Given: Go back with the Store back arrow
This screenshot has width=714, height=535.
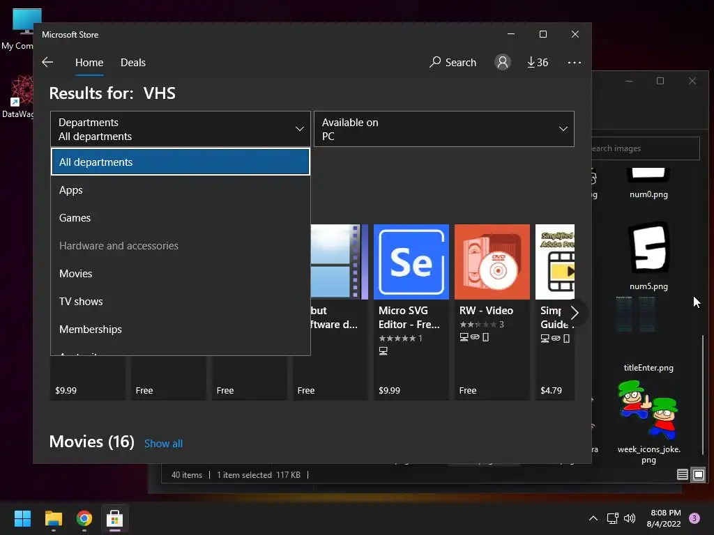Looking at the screenshot, I should click(x=47, y=62).
